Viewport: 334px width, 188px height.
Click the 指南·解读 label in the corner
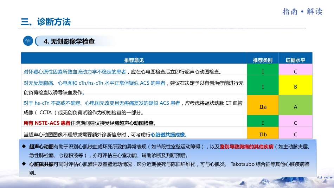coord(302,12)
